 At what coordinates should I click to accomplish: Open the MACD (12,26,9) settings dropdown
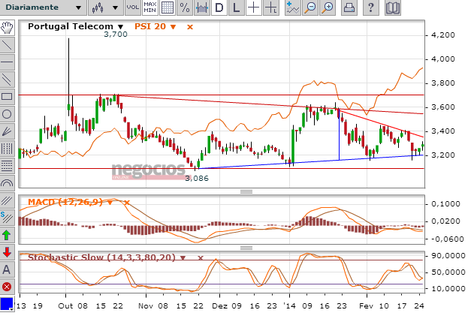[110, 203]
